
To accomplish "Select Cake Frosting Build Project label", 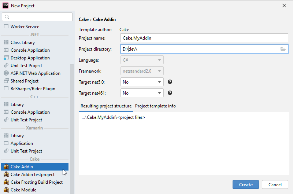I will [37, 182].
